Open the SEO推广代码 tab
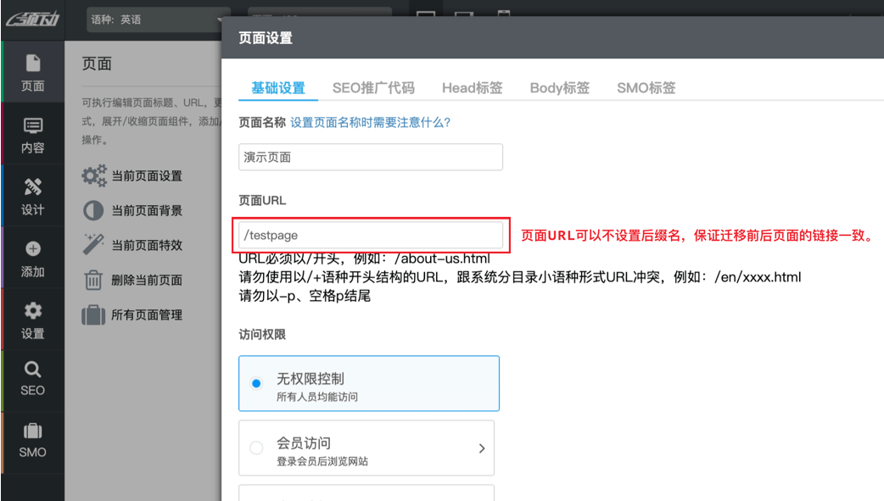Image resolution: width=884 pixels, height=501 pixels. click(372, 86)
